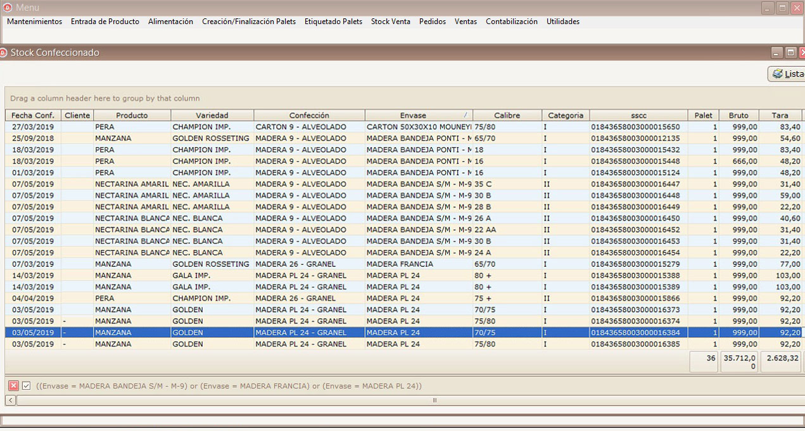Image resolution: width=805 pixels, height=431 pixels.
Task: Open the Entrada de Producto menu
Action: click(x=105, y=22)
